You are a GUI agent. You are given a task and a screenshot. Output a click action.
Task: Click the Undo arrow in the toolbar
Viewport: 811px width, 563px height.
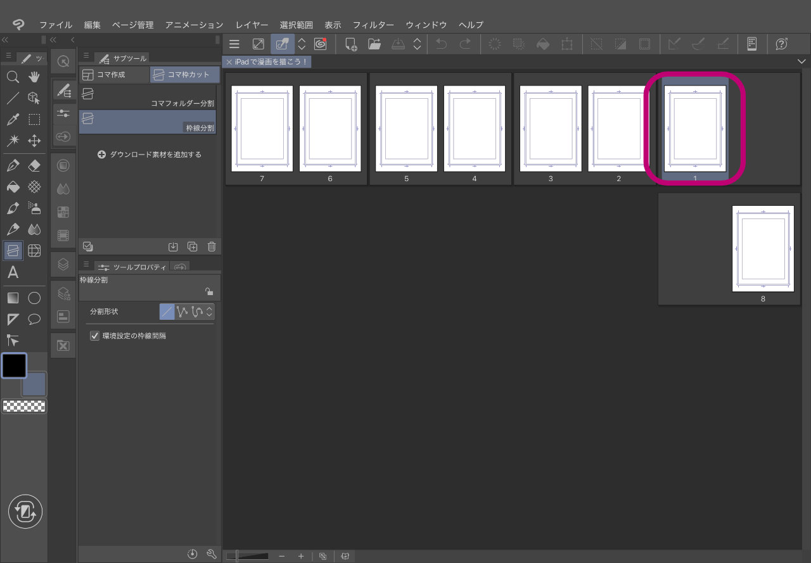[x=442, y=44]
